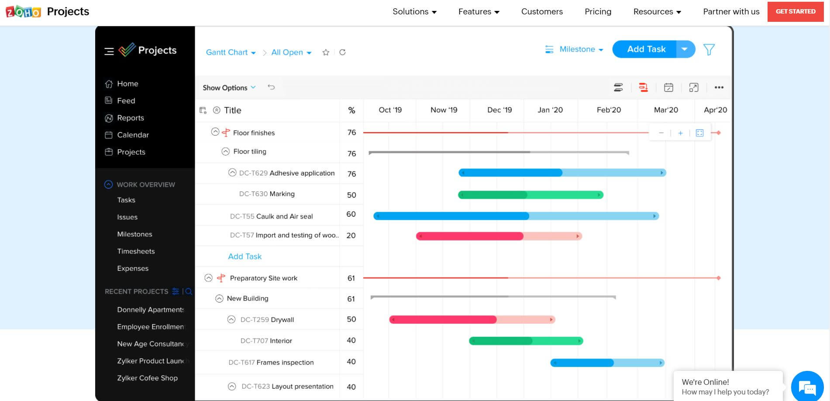Click the Floor finishes milestone flag icon

pyautogui.click(x=226, y=133)
